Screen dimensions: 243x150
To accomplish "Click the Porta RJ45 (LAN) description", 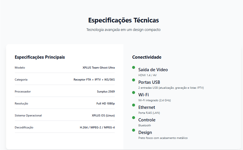I will click(149, 113).
